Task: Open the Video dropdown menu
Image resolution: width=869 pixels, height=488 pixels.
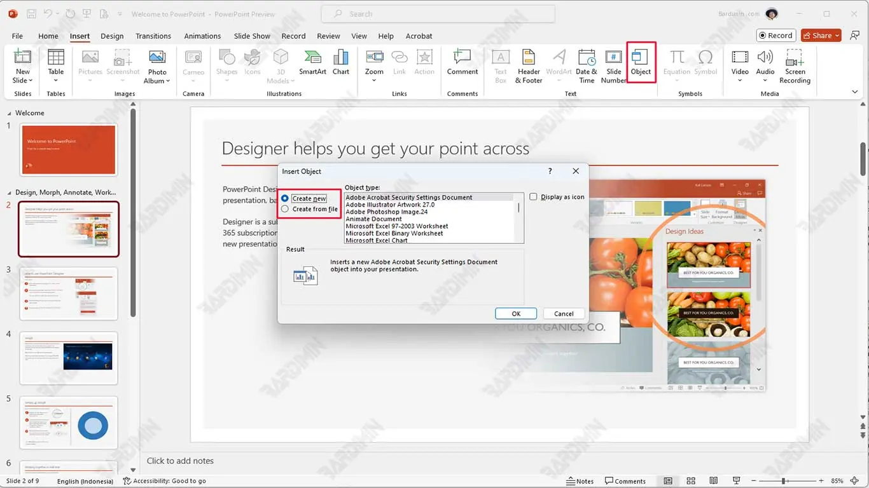Action: click(x=740, y=81)
